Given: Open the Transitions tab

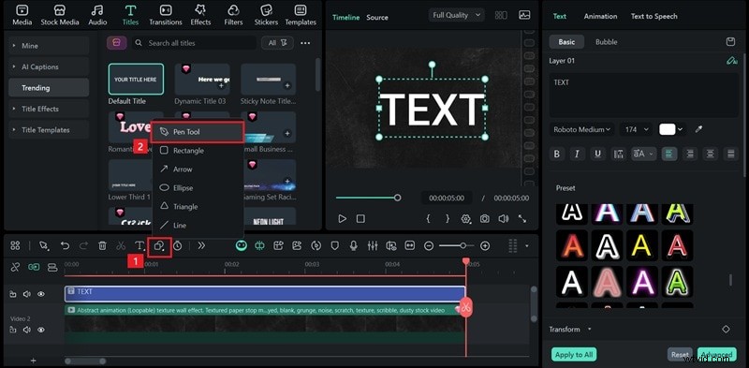Looking at the screenshot, I should pos(166,15).
